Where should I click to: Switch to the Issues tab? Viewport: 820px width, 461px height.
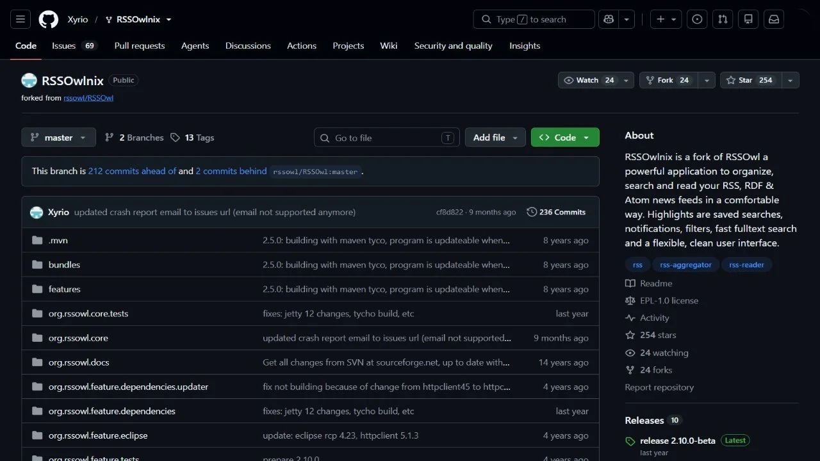[x=74, y=46]
